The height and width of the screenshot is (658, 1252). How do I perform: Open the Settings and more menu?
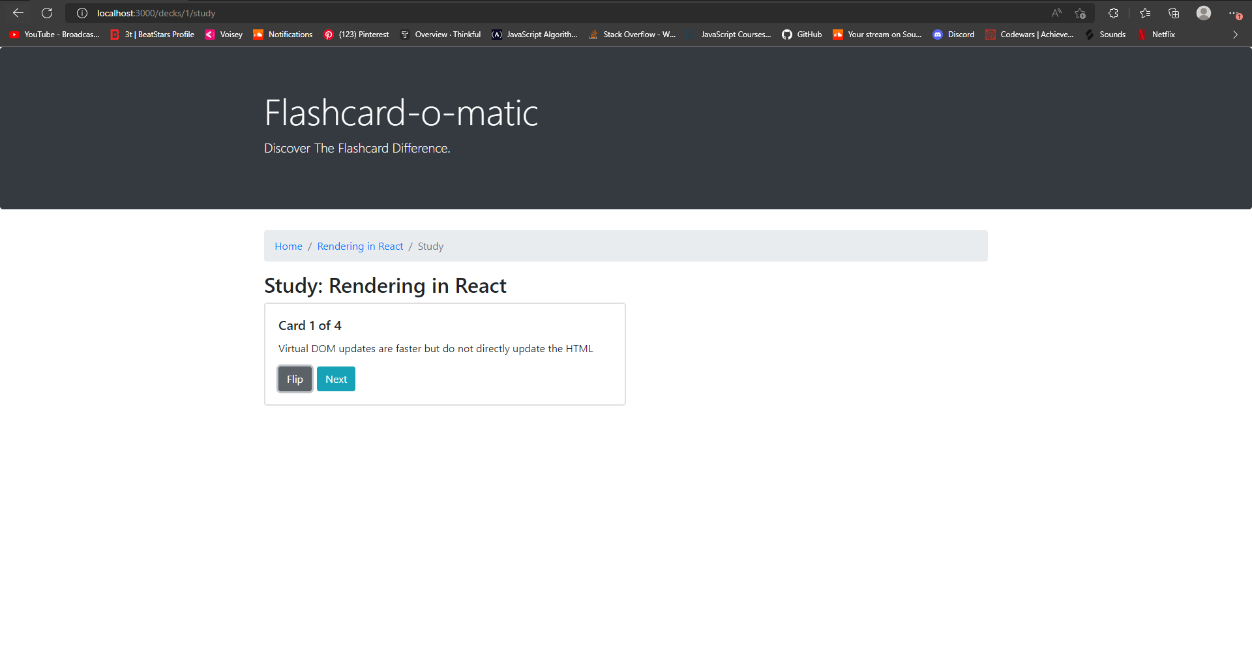(1234, 13)
